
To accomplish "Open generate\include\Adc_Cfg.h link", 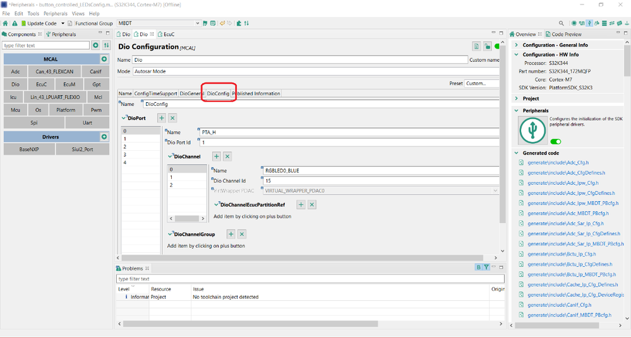I will [x=558, y=162].
